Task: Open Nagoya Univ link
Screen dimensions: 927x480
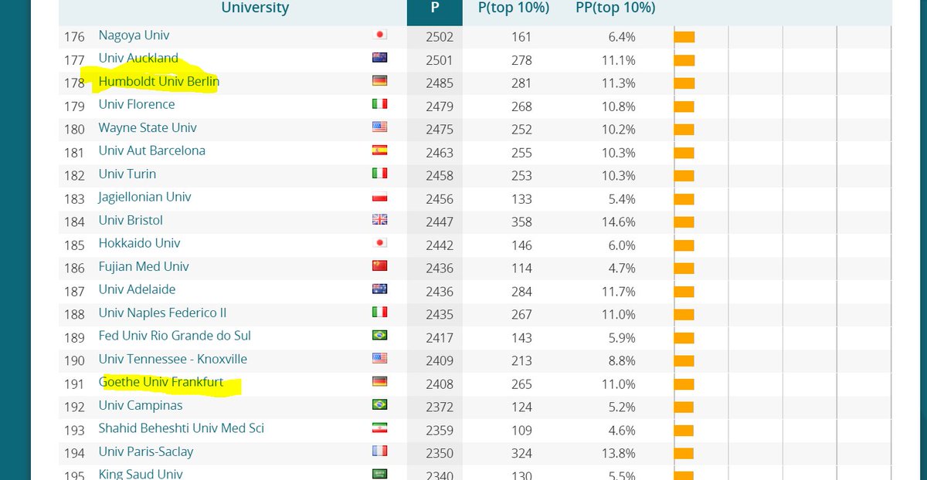Action: coord(134,35)
